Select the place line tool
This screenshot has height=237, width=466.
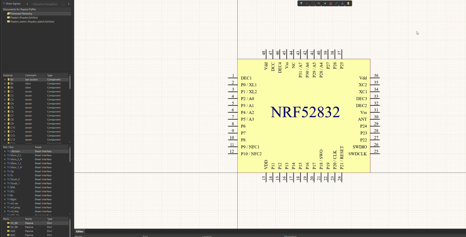click(x=337, y=3)
